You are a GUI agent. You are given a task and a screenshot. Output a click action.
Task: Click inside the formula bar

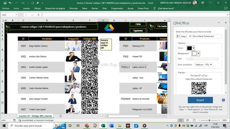click(134, 15)
